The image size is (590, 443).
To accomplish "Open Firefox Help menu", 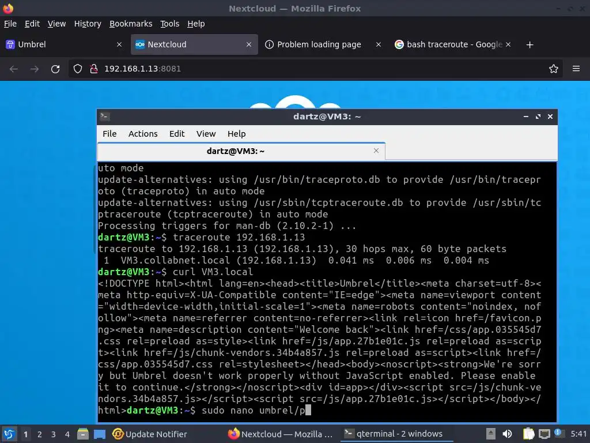I will click(x=196, y=24).
